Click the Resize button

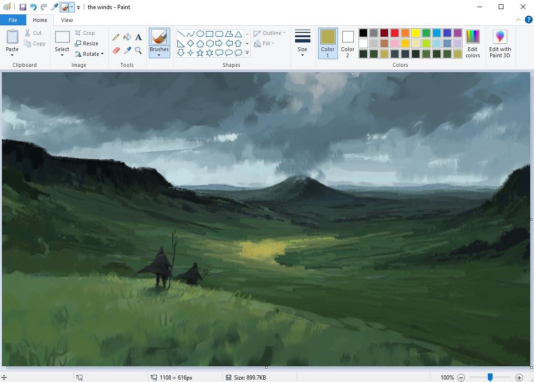(86, 43)
